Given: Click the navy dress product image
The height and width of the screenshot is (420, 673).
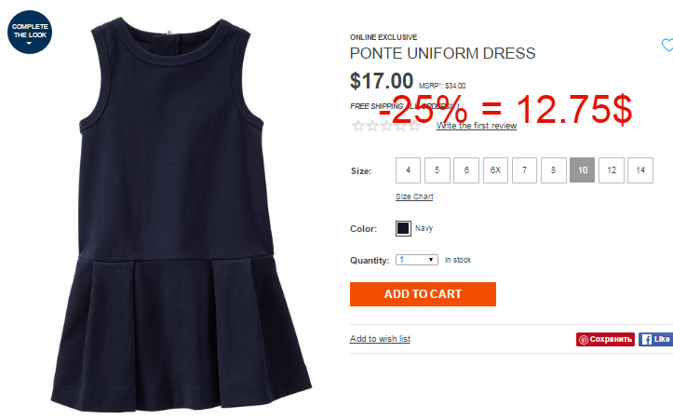Looking at the screenshot, I should (181, 215).
